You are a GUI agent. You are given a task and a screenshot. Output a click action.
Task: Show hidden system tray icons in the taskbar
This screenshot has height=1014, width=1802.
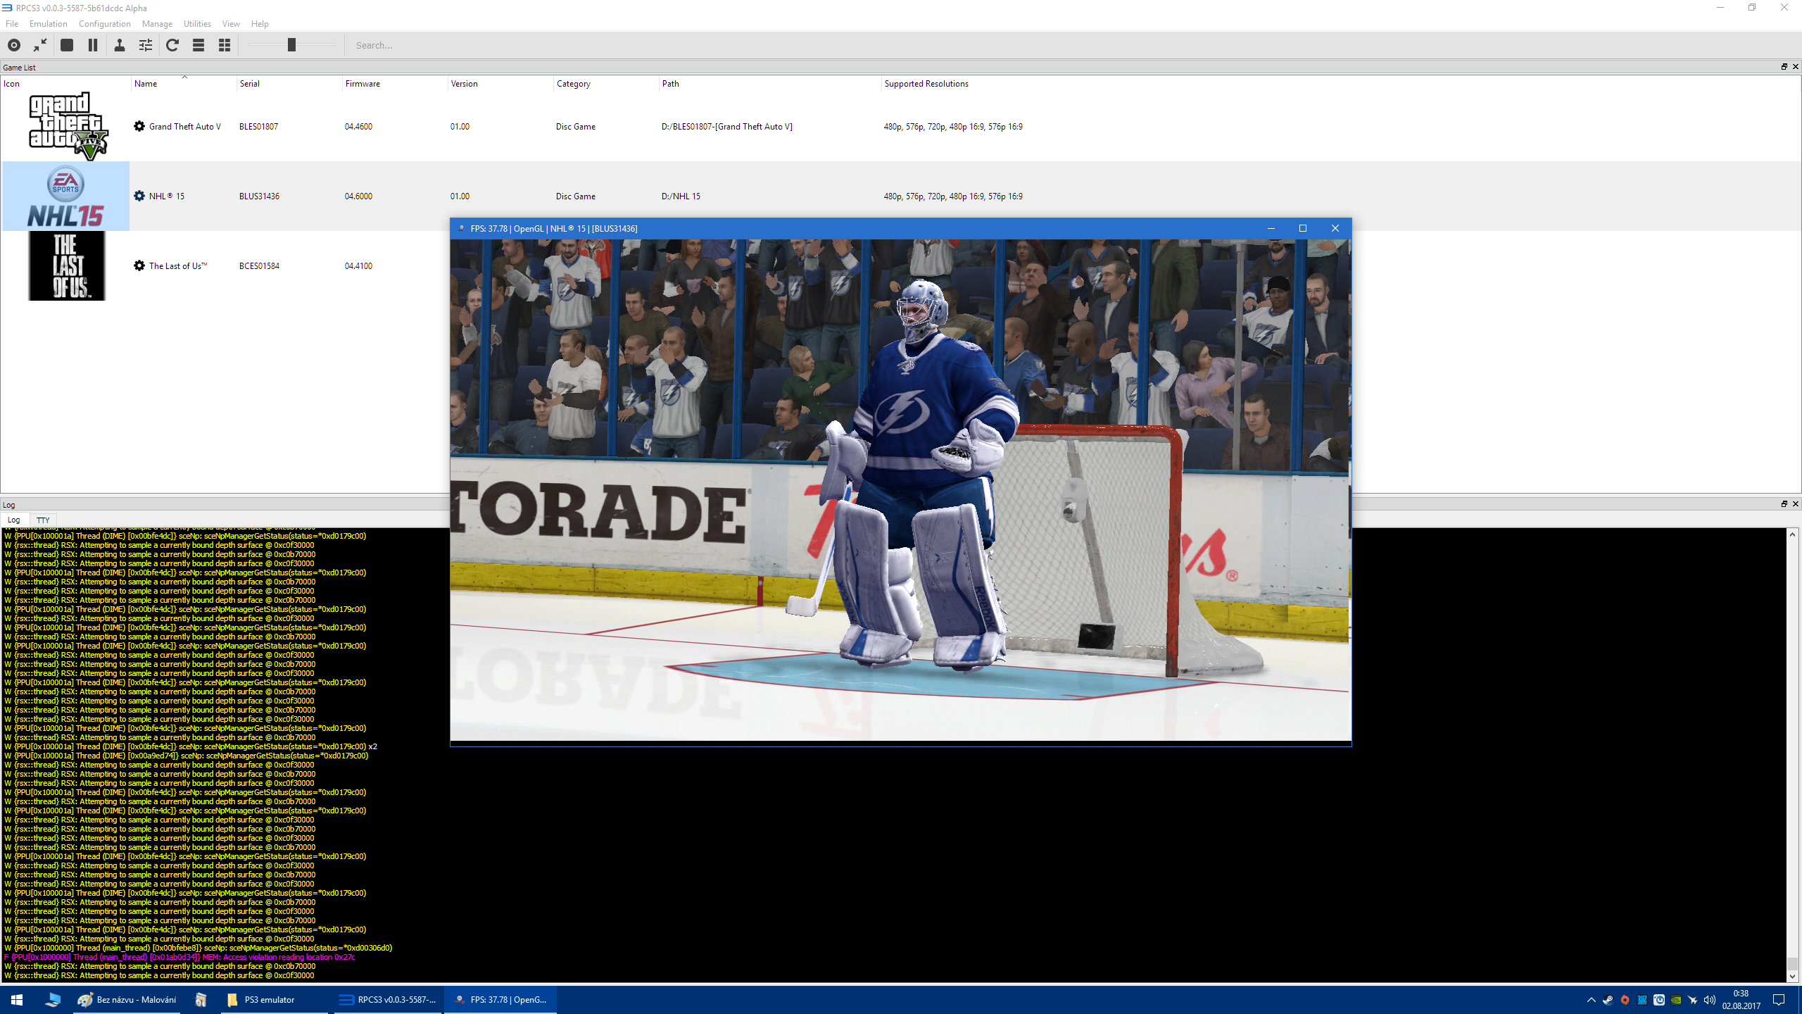click(x=1591, y=999)
